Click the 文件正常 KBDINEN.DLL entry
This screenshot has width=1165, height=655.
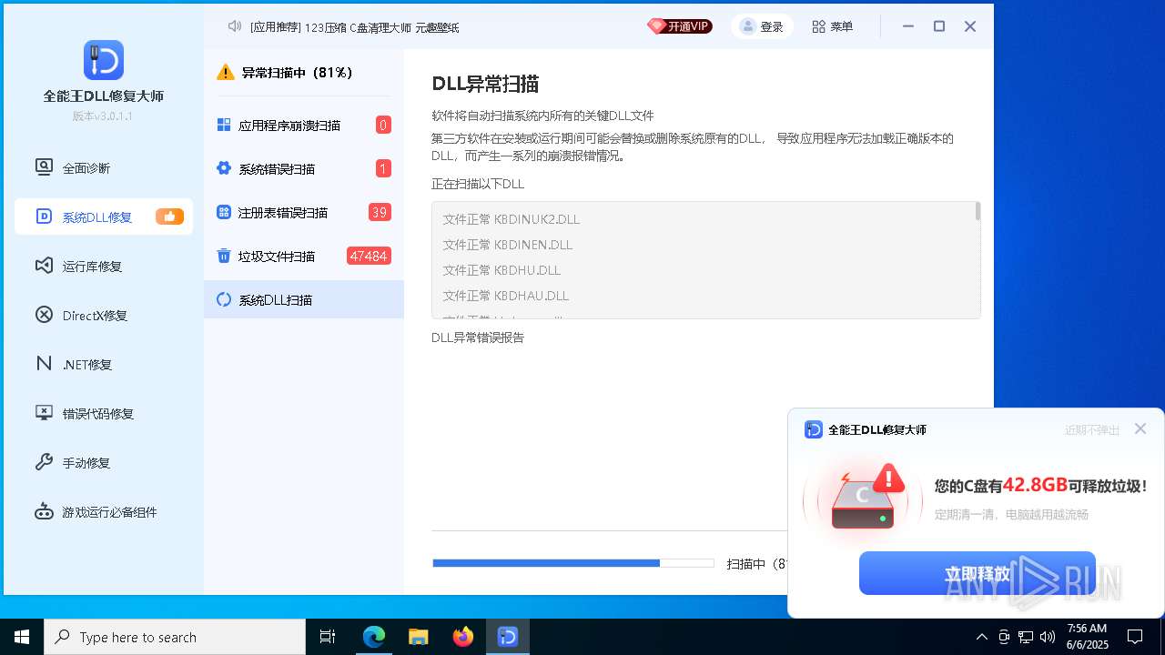508,245
